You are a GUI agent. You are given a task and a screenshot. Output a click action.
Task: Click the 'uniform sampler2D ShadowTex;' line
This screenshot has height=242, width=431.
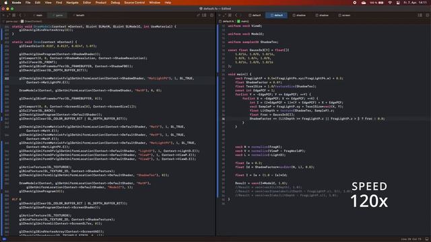[253, 42]
